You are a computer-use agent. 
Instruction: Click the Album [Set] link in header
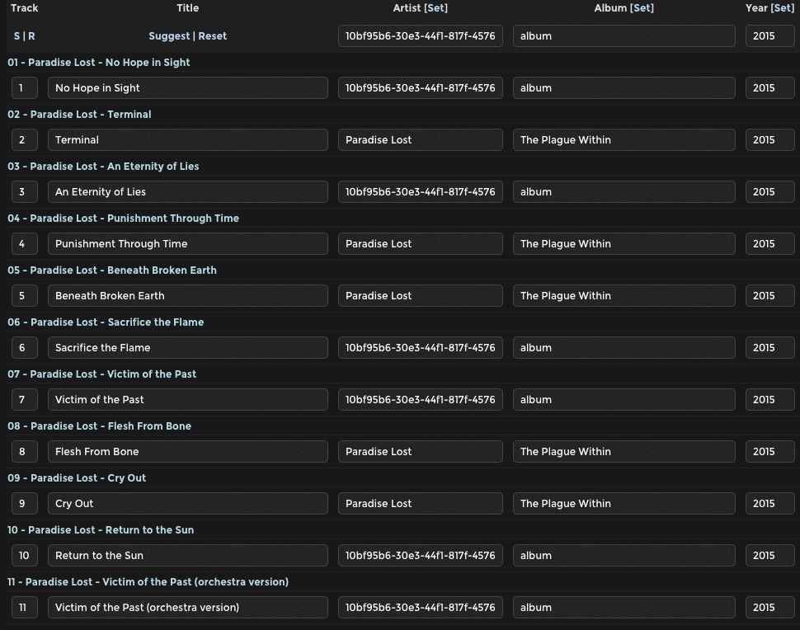click(x=642, y=8)
